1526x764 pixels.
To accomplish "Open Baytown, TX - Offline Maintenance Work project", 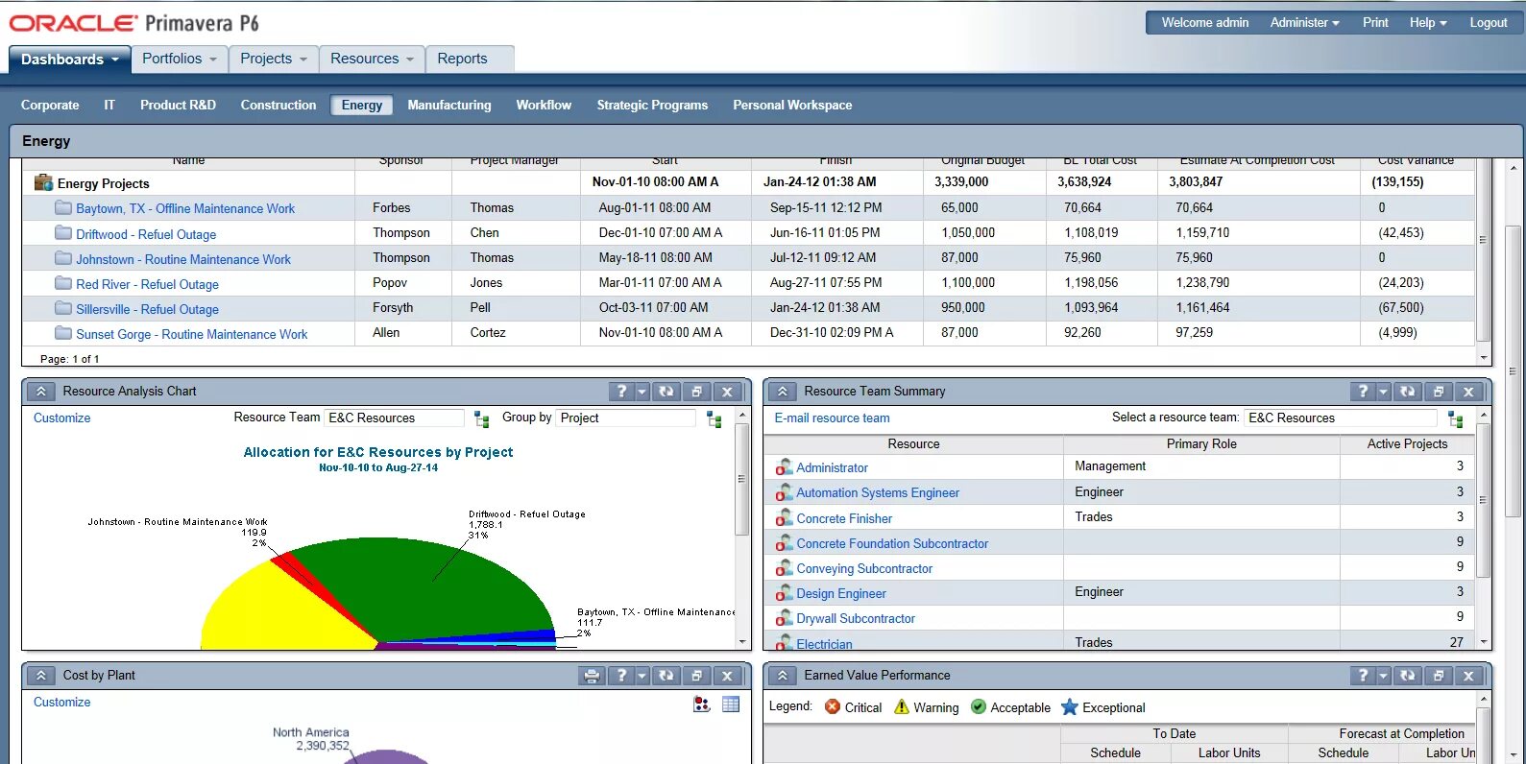I will (x=185, y=208).
